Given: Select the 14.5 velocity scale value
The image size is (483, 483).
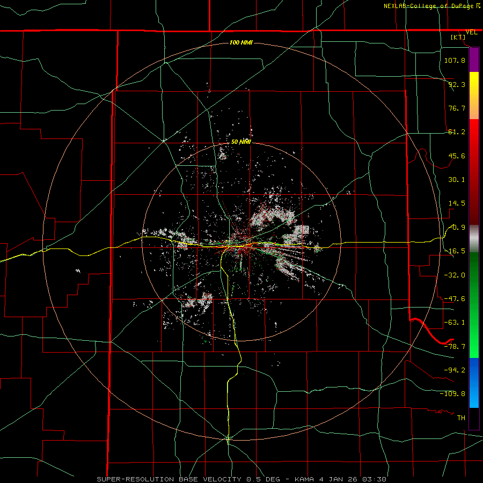Looking at the screenshot, I should click(457, 203).
